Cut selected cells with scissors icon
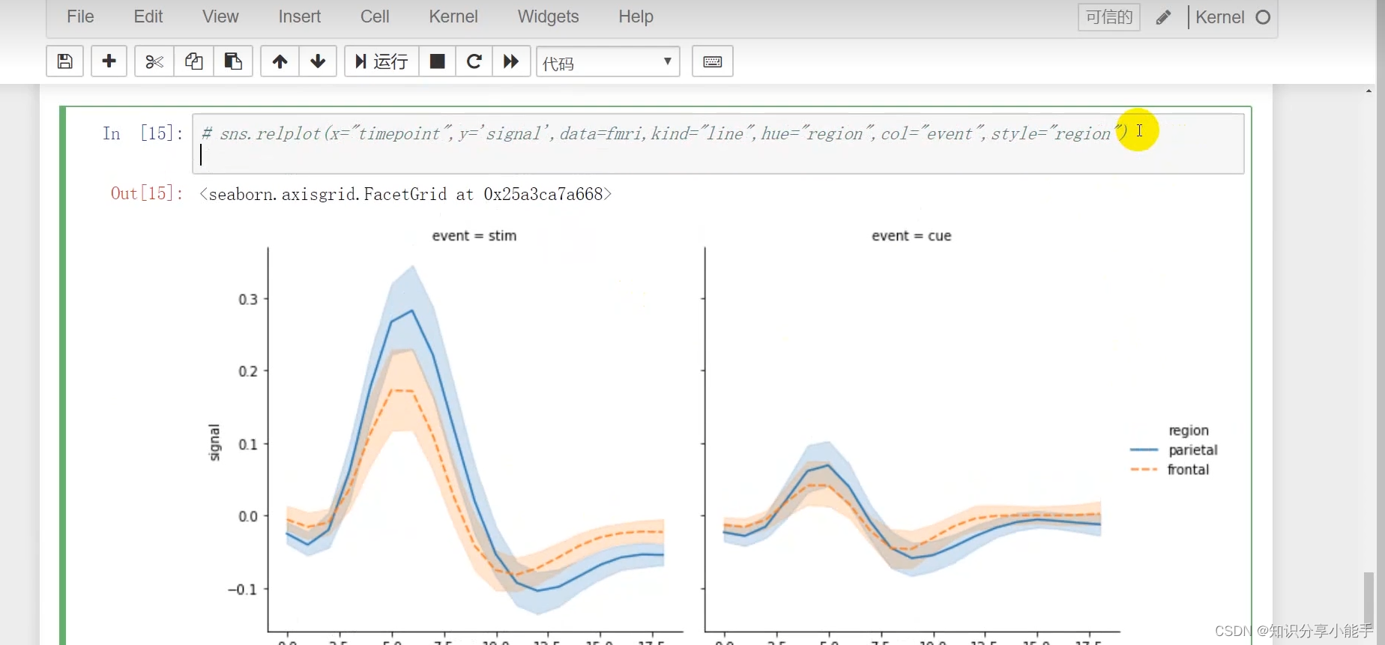Screen dimensions: 1385x645 (154, 61)
